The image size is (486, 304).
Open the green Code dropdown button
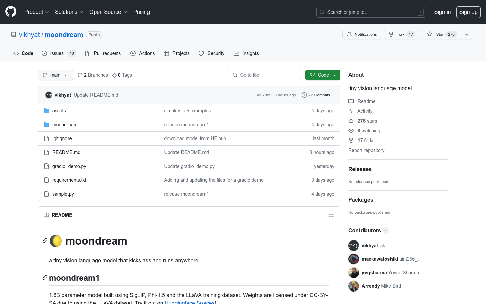323,75
